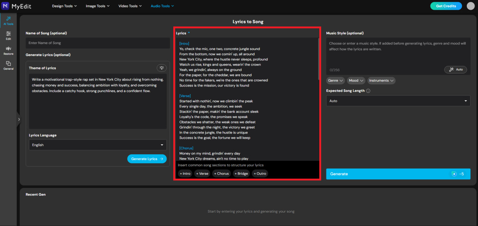Open the profile avatar menu
This screenshot has height=226, width=478.
[x=470, y=6]
